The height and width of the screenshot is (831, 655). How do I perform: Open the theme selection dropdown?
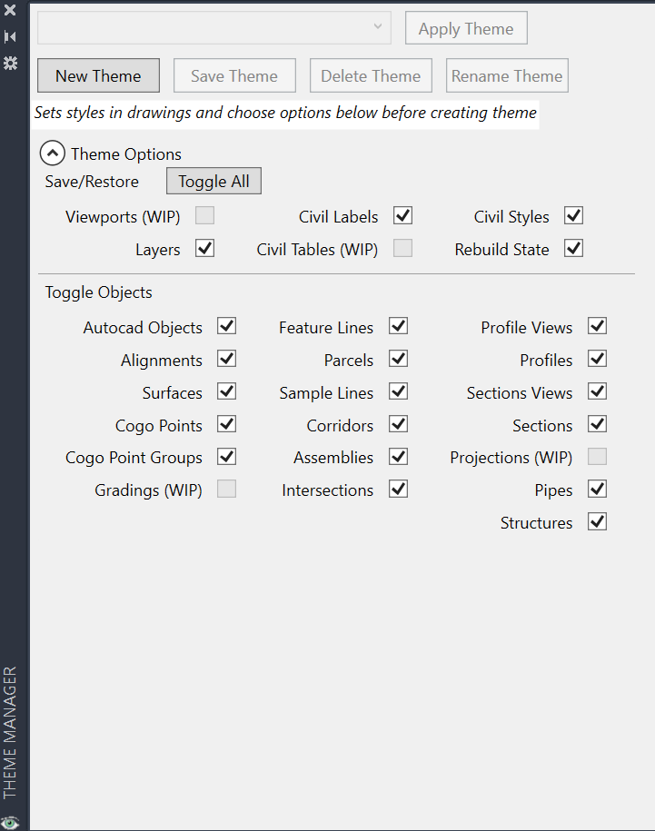pyautogui.click(x=214, y=28)
